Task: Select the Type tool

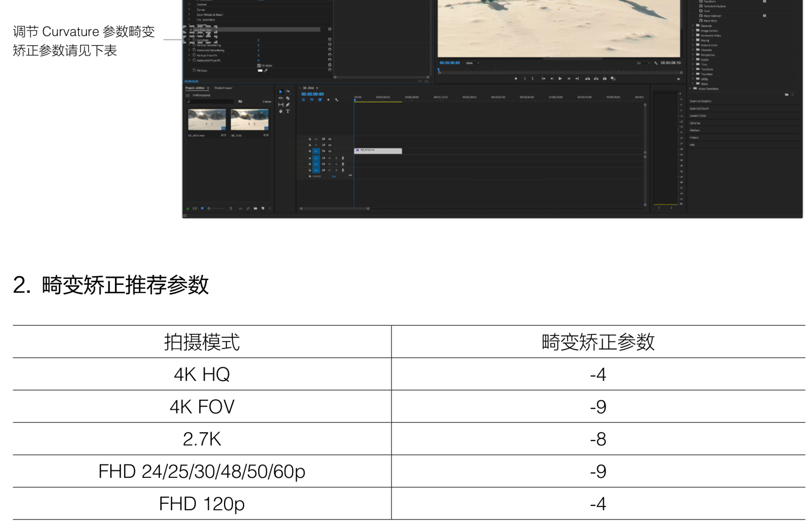Action: pos(288,111)
